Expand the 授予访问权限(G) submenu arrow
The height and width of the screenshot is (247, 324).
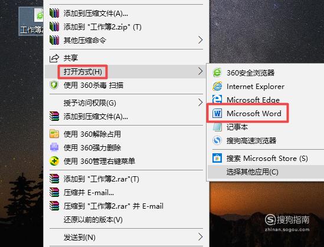click(200, 103)
